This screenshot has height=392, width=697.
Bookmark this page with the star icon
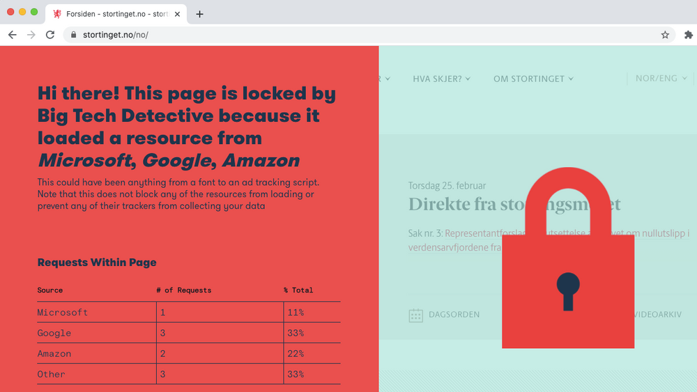(665, 35)
